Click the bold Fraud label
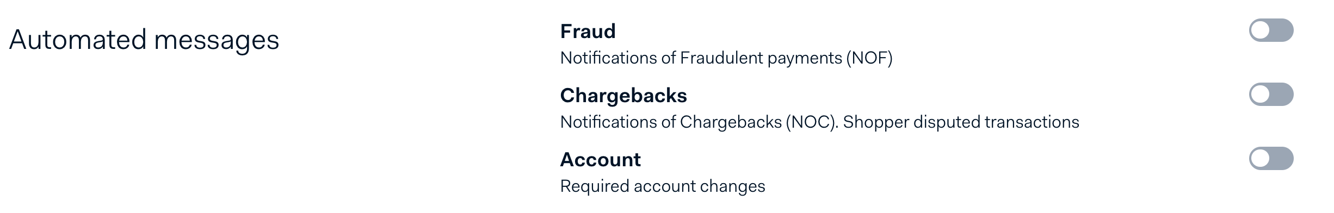This screenshot has width=1334, height=213. [588, 31]
